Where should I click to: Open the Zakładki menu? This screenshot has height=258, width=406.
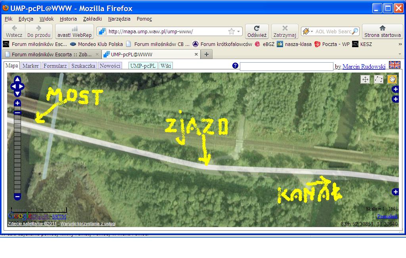92,19
